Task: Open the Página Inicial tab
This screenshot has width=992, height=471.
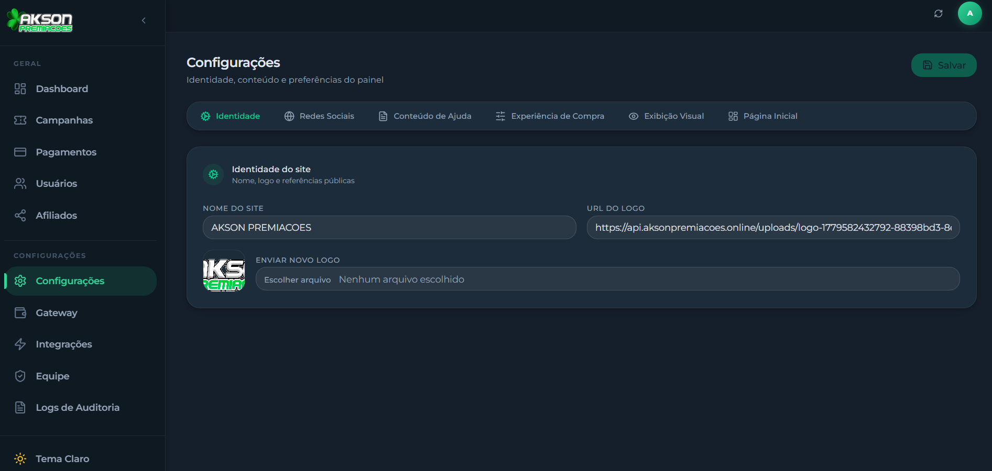Action: click(762, 116)
